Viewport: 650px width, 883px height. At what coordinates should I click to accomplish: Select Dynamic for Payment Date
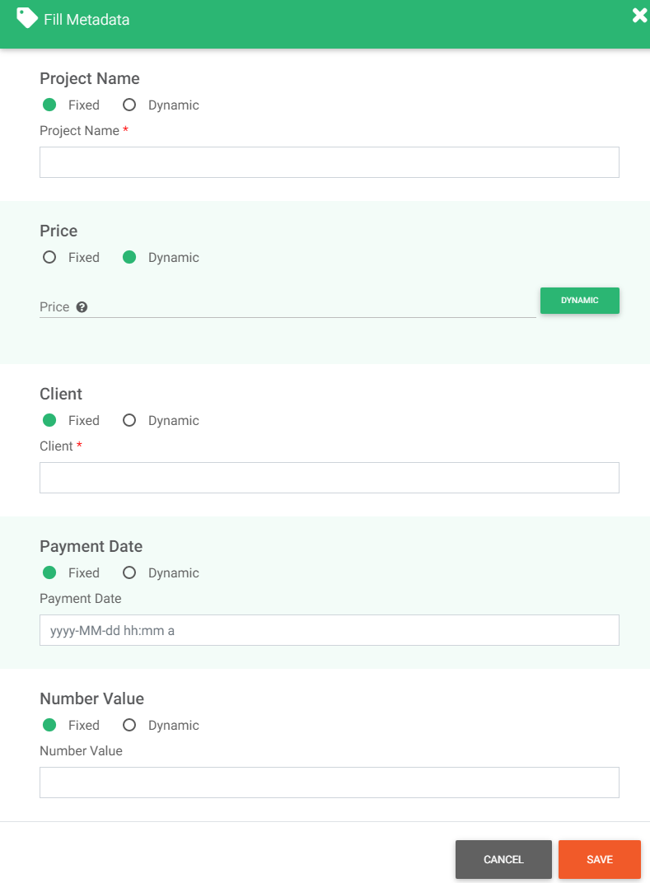pos(129,572)
